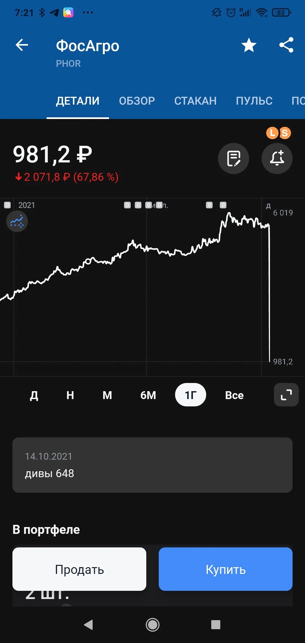Tap the back arrow
This screenshot has width=305, height=643.
[x=22, y=45]
